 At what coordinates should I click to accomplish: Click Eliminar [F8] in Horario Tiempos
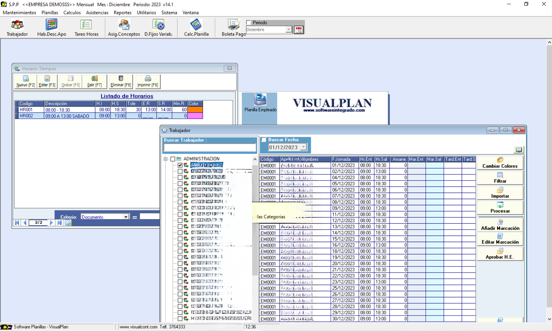(121, 81)
